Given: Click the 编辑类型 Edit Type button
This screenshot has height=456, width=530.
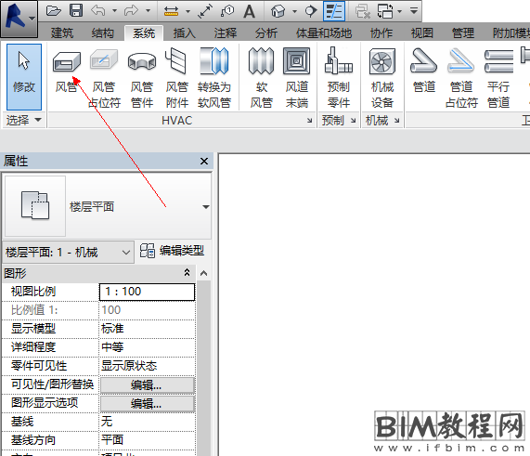Looking at the screenshot, I should click(x=172, y=251).
